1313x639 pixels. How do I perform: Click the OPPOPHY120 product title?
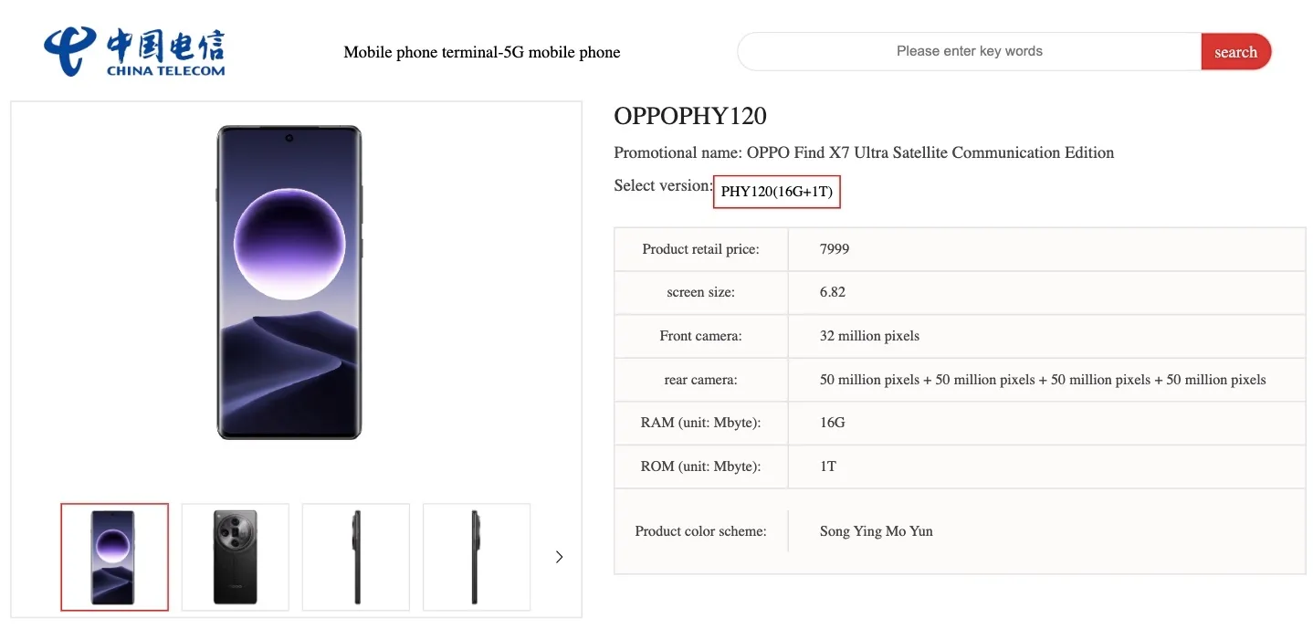(690, 116)
